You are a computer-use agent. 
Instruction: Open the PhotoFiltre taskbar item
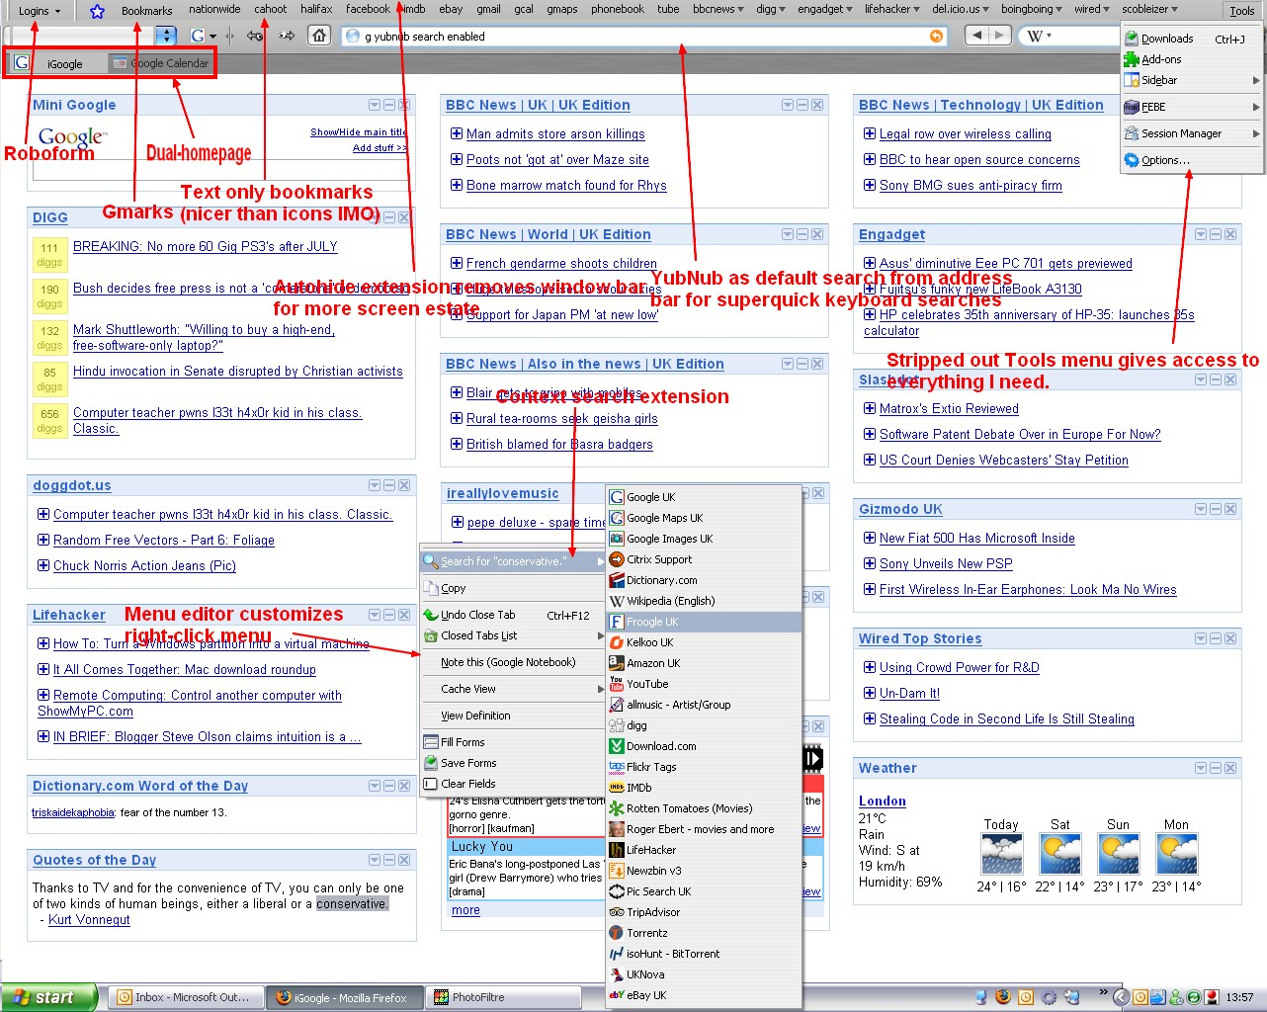(502, 997)
